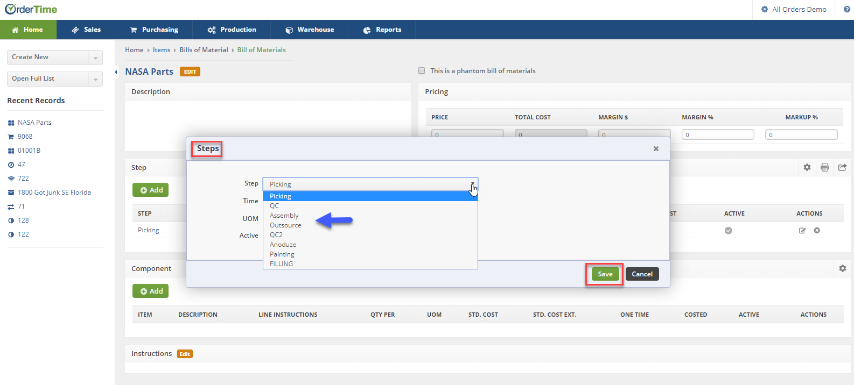The image size is (854, 385).
Task: Select QC from the step list
Action: coord(370,206)
